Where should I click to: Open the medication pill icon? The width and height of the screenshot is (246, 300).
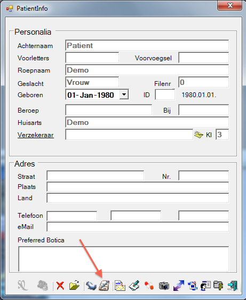pos(149,286)
